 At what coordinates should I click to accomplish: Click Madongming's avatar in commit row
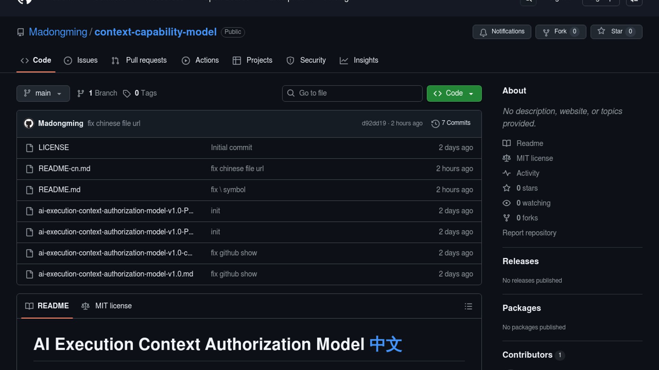[x=29, y=123]
